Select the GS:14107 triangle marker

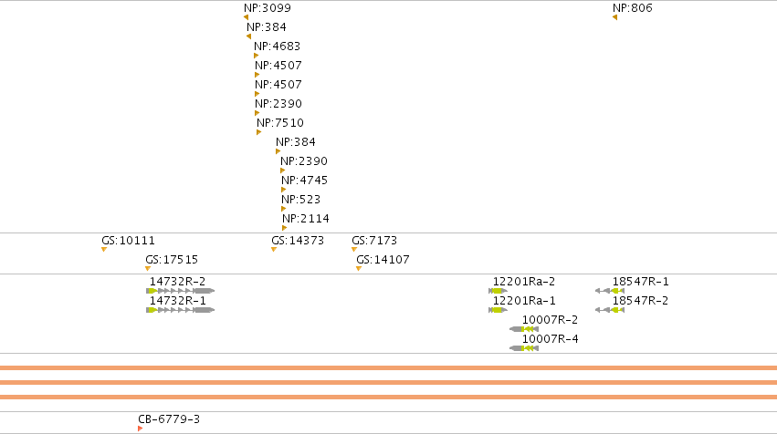359,269
